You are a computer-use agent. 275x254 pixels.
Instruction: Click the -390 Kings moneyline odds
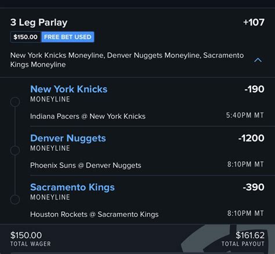(x=254, y=187)
